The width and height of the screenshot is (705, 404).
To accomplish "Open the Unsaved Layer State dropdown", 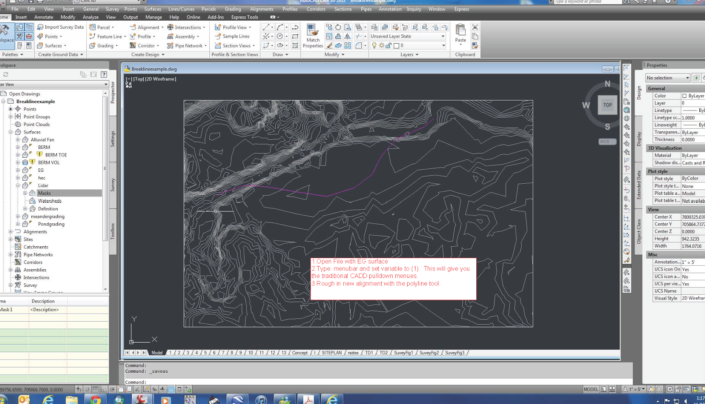I will click(x=442, y=36).
